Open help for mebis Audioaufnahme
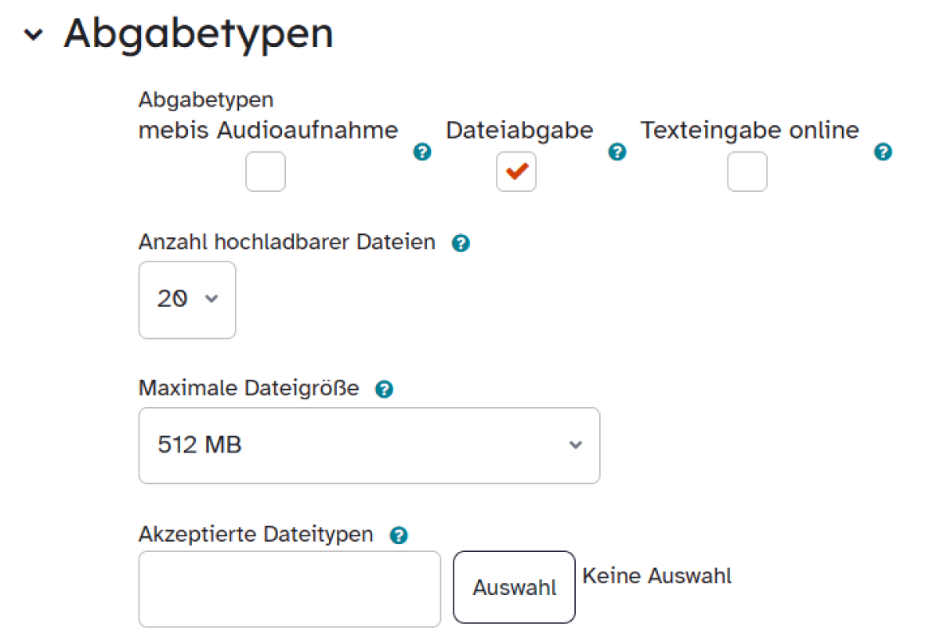 coord(422,152)
